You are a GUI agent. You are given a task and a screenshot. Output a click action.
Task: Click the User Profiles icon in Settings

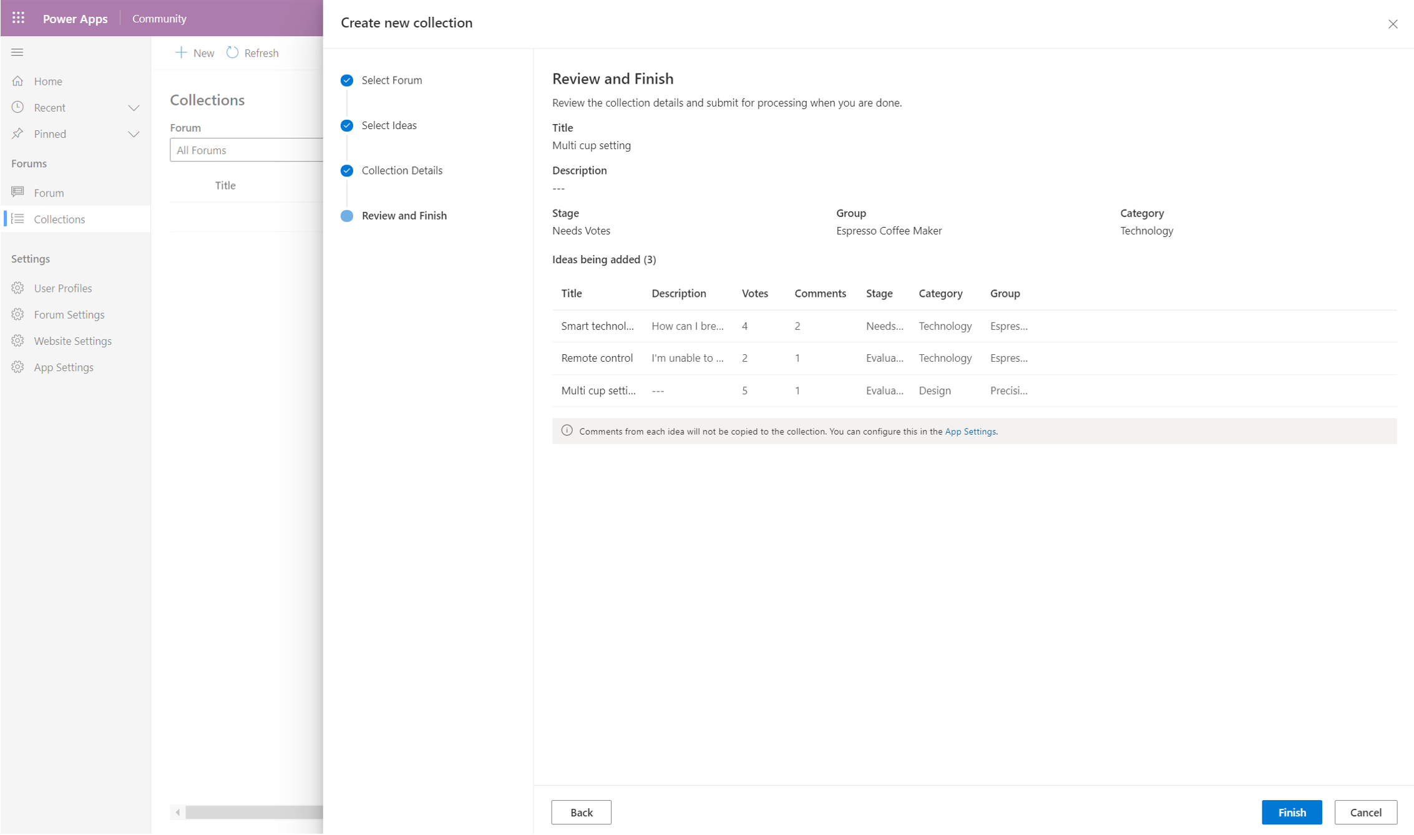click(x=18, y=288)
